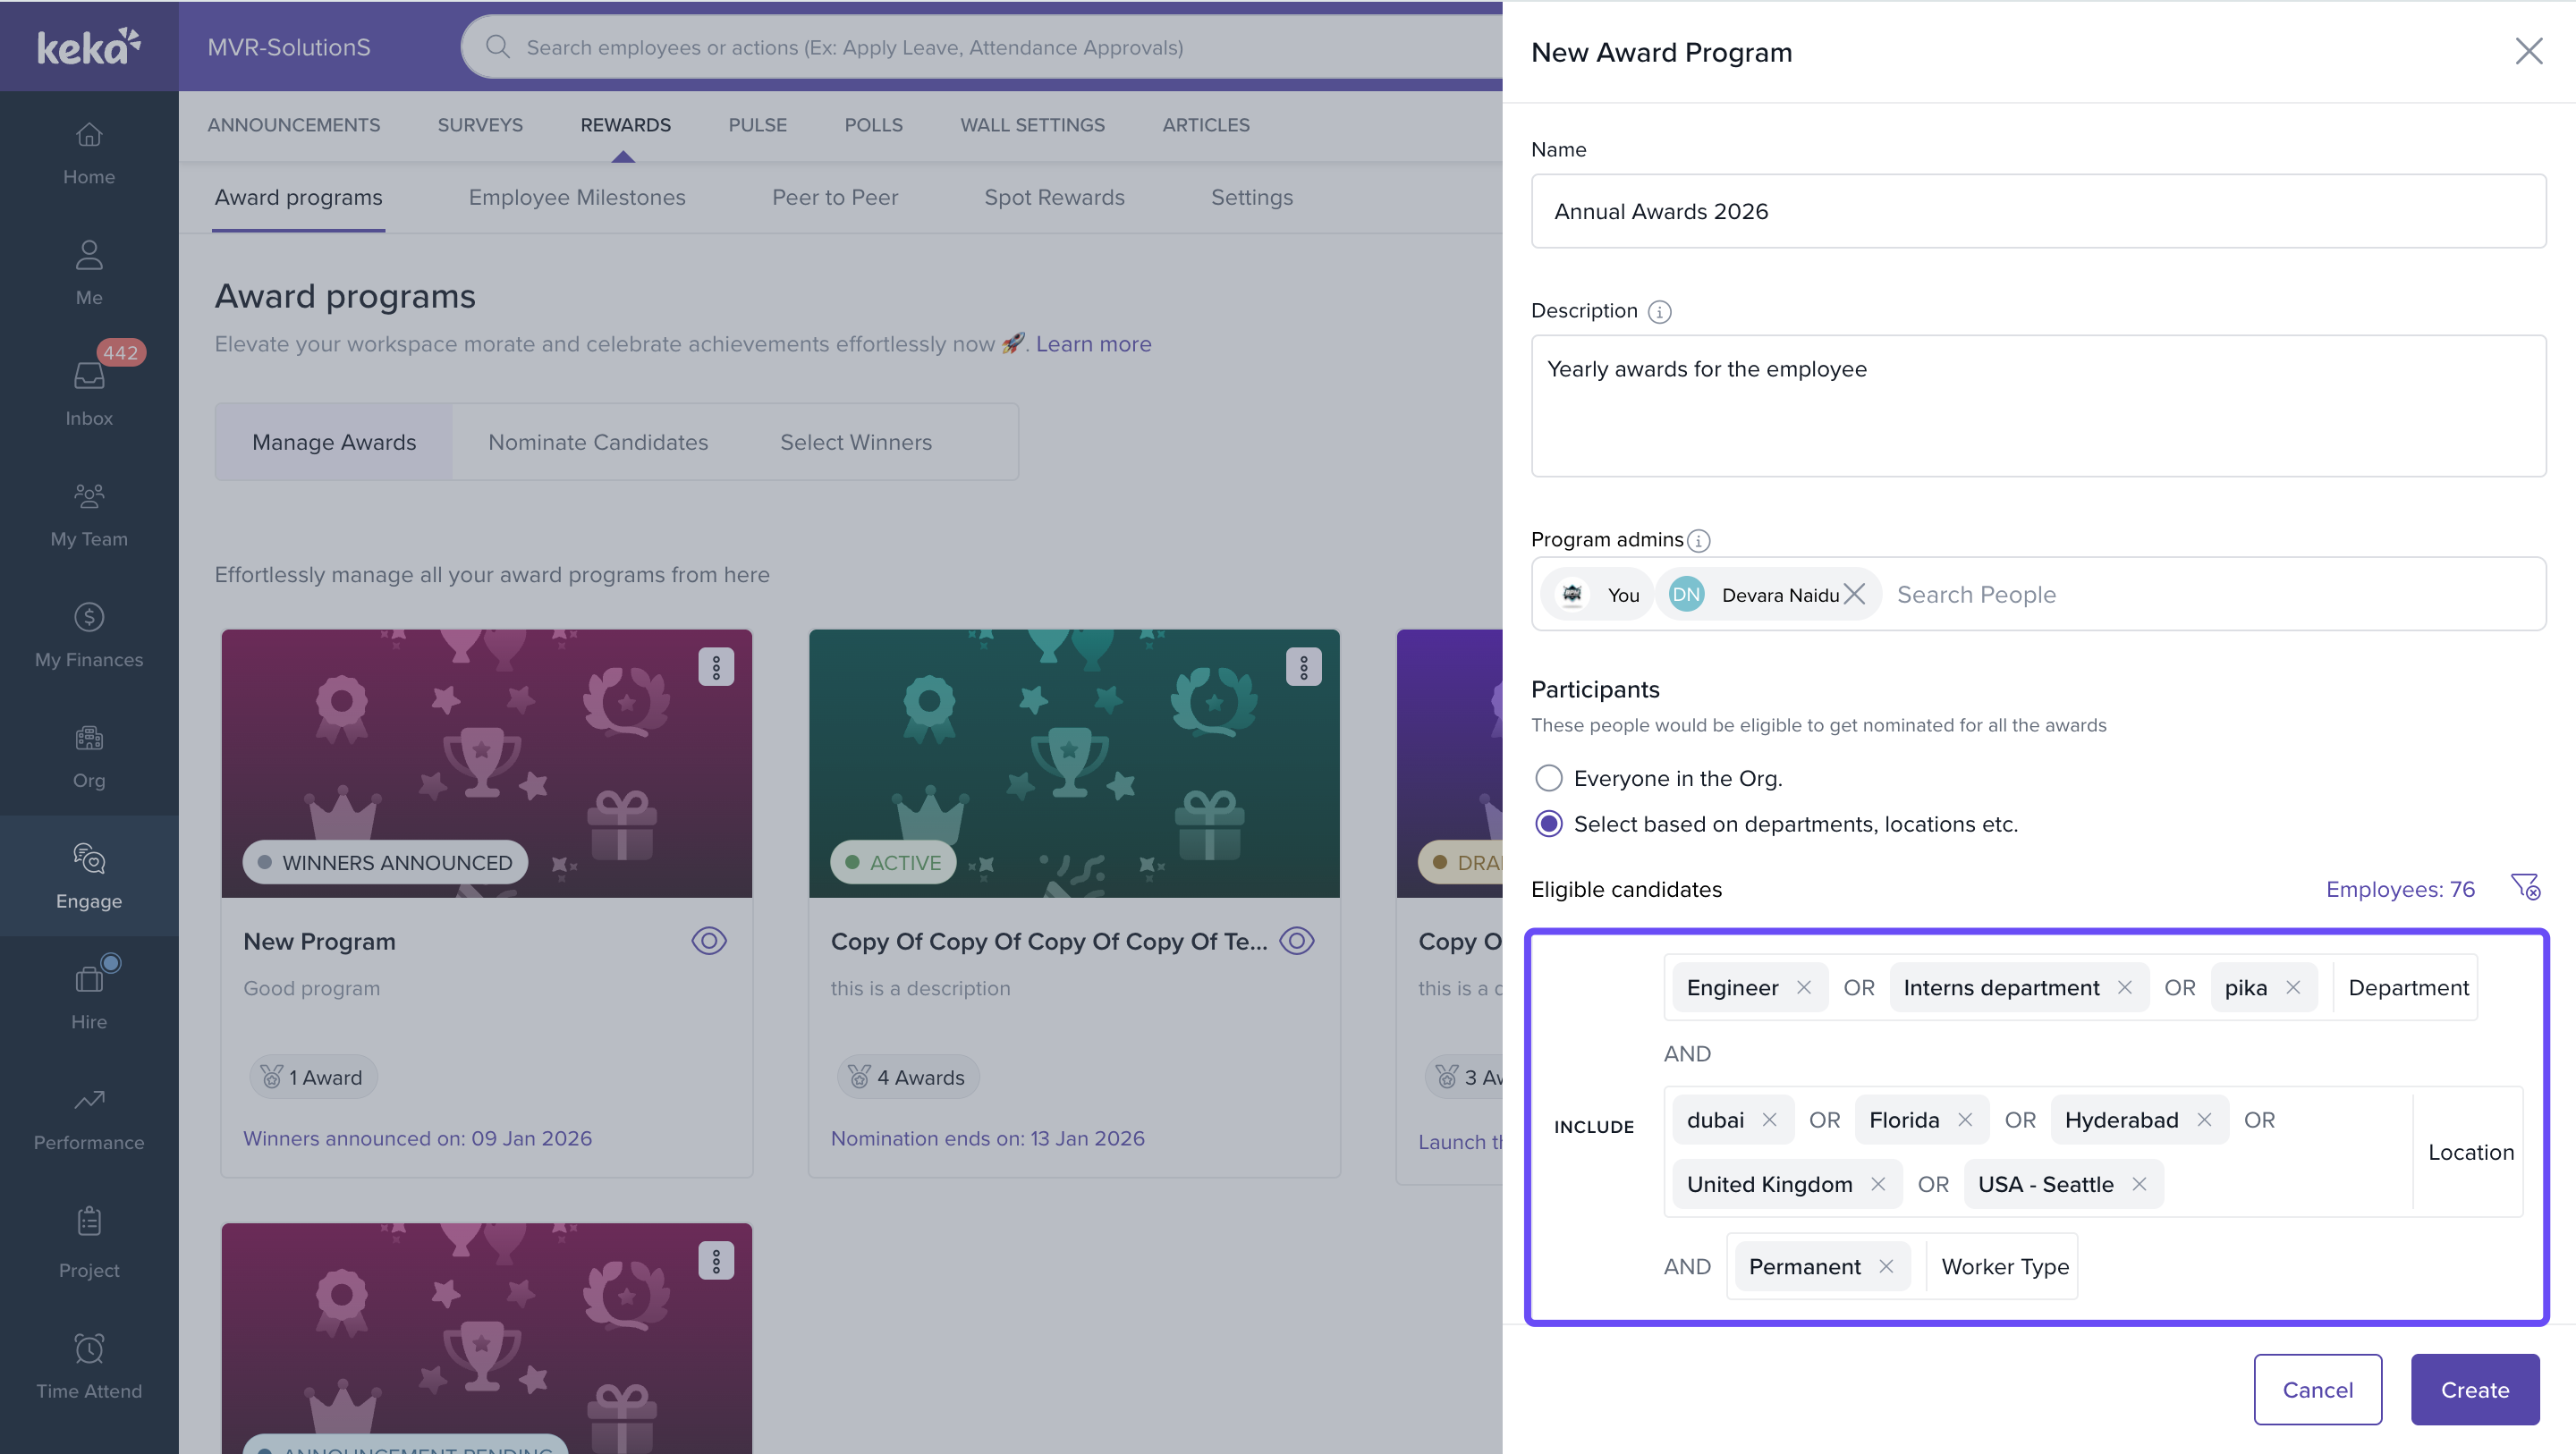The height and width of the screenshot is (1454, 2576).
Task: Remove the Engineer department chip
Action: tap(1803, 987)
